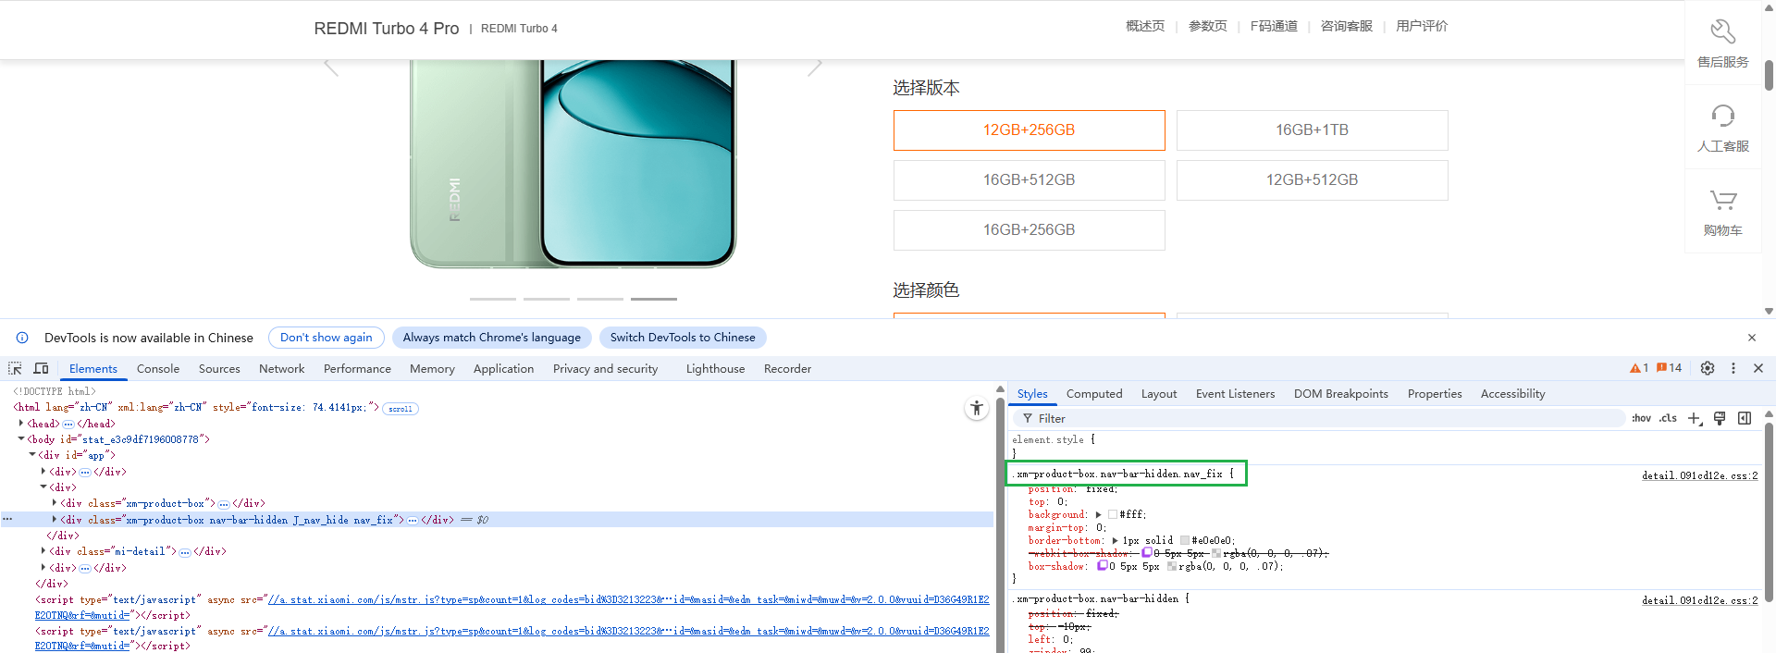Open the Event Listeners tab

1235,394
